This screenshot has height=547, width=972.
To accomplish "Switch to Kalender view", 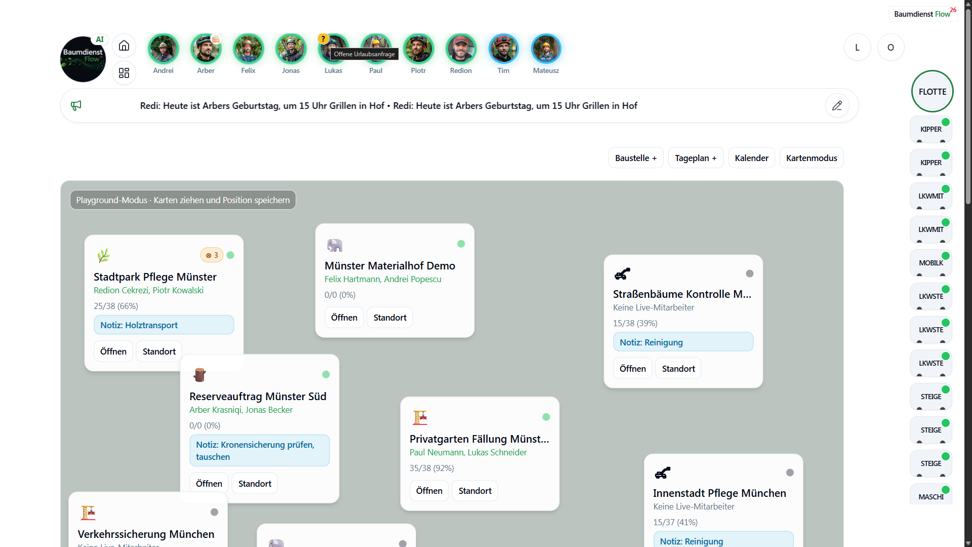I will pos(751,158).
